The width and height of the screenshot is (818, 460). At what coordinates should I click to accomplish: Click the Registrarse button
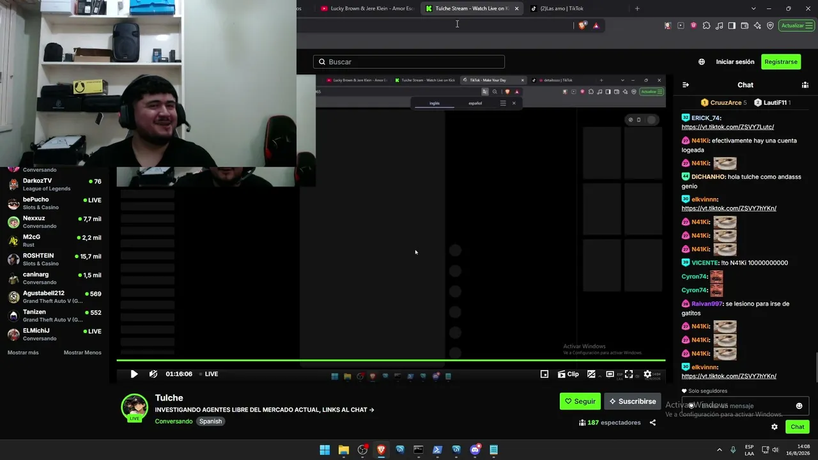tap(781, 62)
